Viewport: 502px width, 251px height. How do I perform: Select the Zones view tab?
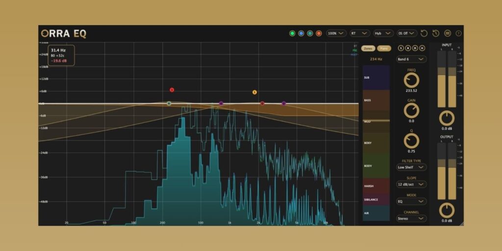pos(368,49)
